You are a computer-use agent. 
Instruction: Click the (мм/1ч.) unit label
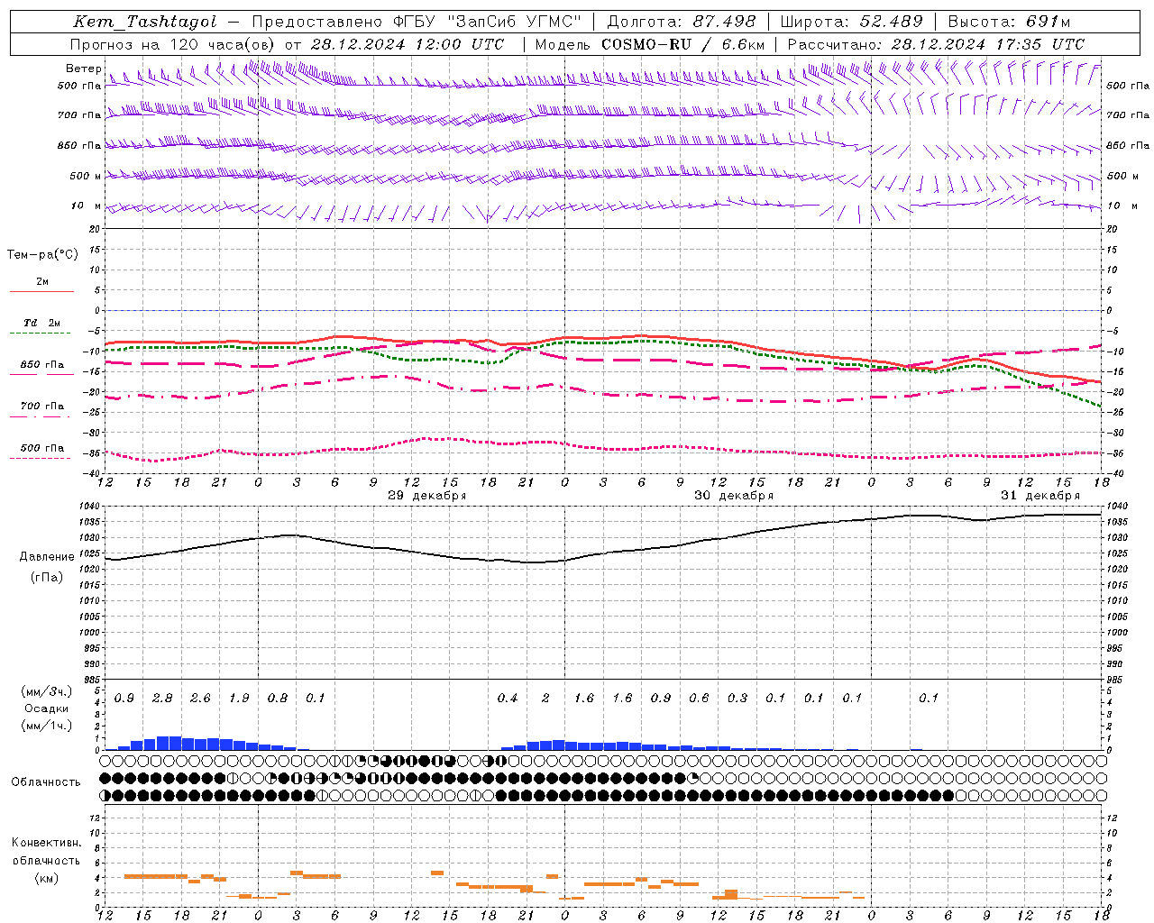point(46,726)
